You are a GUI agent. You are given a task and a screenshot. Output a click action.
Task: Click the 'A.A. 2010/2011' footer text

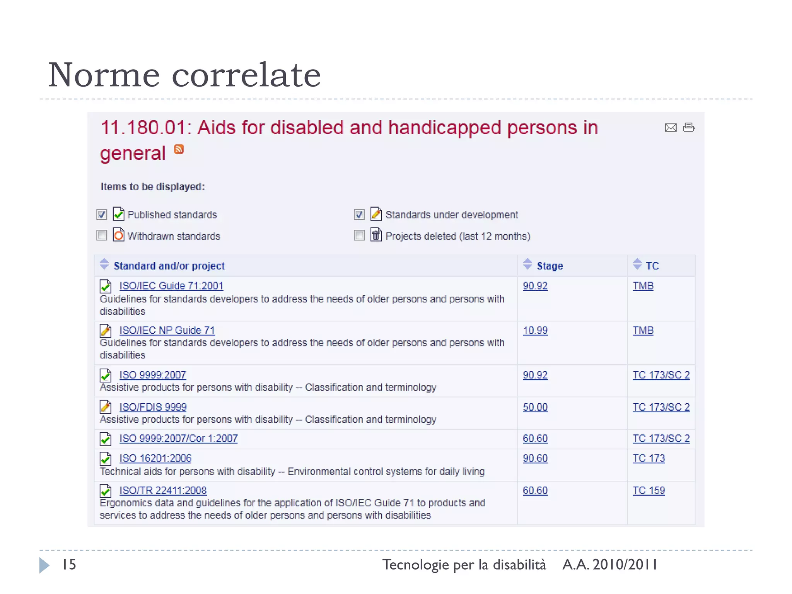pos(610,565)
